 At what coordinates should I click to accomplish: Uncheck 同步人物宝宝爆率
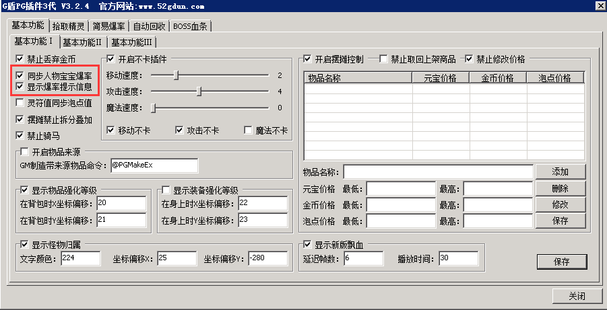coord(20,76)
